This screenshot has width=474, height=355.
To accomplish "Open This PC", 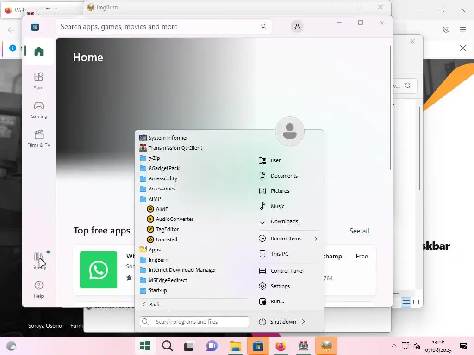I will 274,254.
